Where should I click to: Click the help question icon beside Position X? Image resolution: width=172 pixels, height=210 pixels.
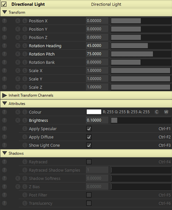pos(4,21)
